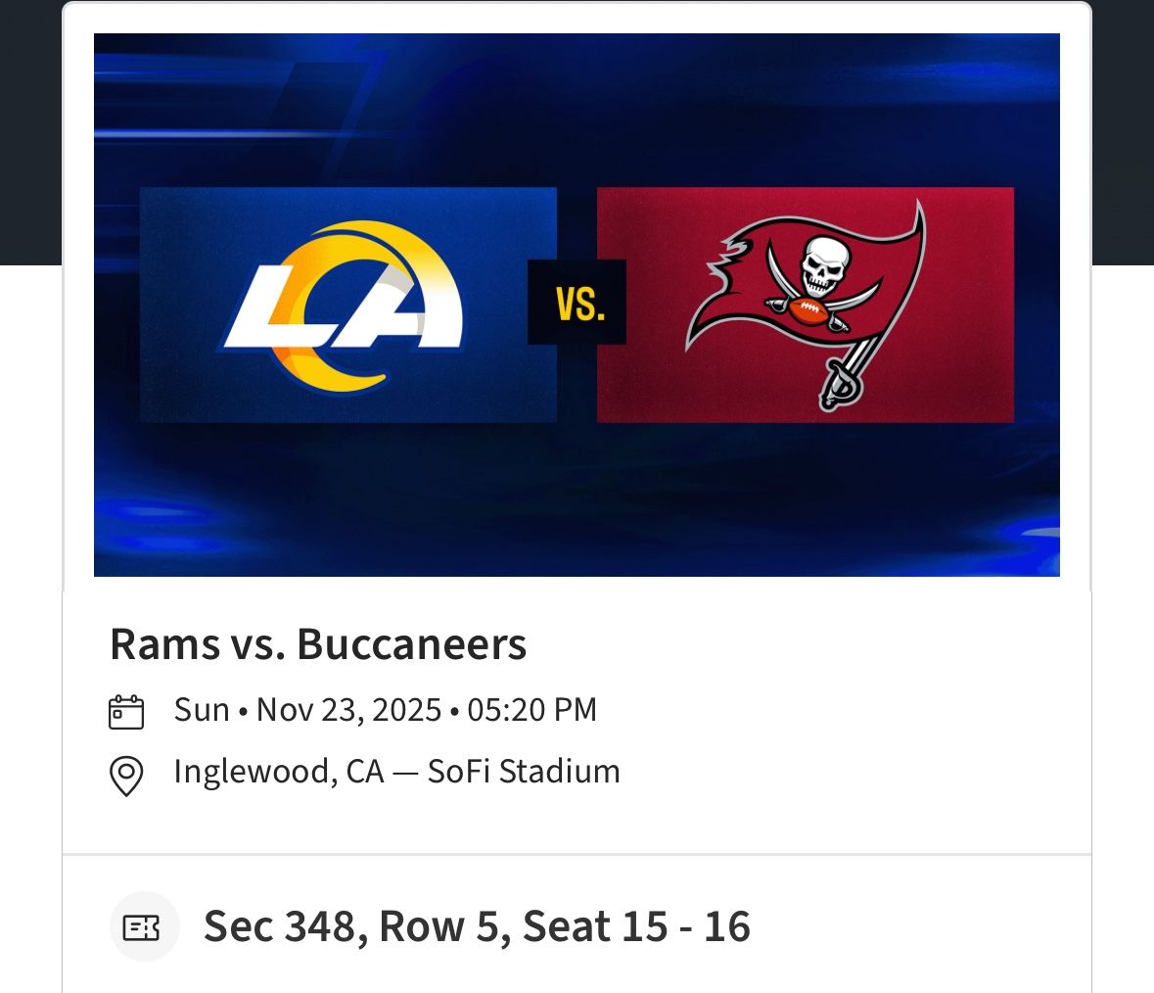Open the Rams vs. Buccaneers event banner
Screen dimensions: 1154x993
coord(577,304)
